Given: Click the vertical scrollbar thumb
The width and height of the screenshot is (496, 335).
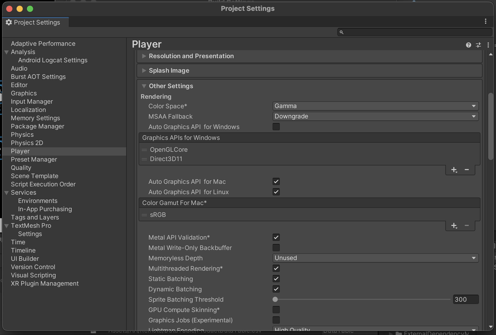Looking at the screenshot, I should 491,127.
